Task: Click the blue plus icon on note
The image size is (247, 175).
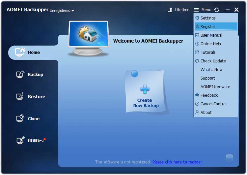Action: (145, 89)
